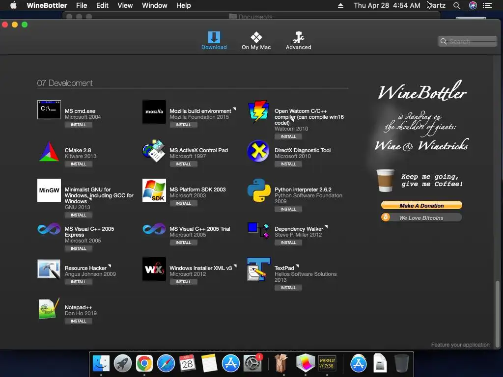The height and width of the screenshot is (377, 503).
Task: Install TextPad
Action: (x=288, y=288)
